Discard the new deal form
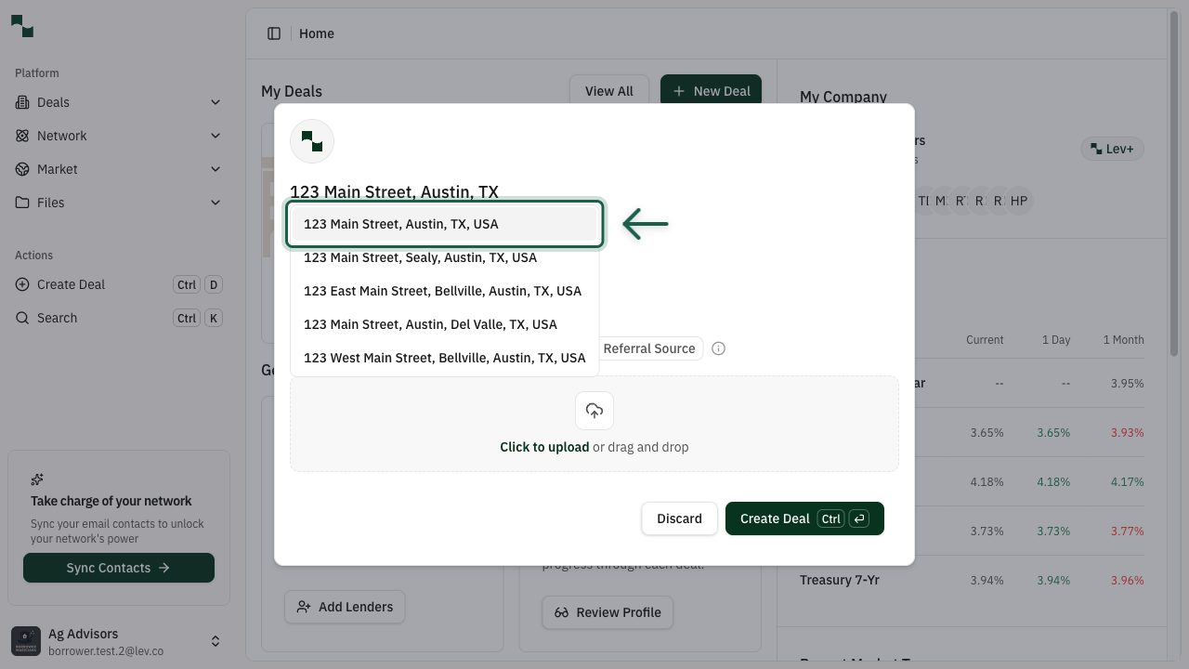This screenshot has width=1189, height=669. (x=679, y=518)
